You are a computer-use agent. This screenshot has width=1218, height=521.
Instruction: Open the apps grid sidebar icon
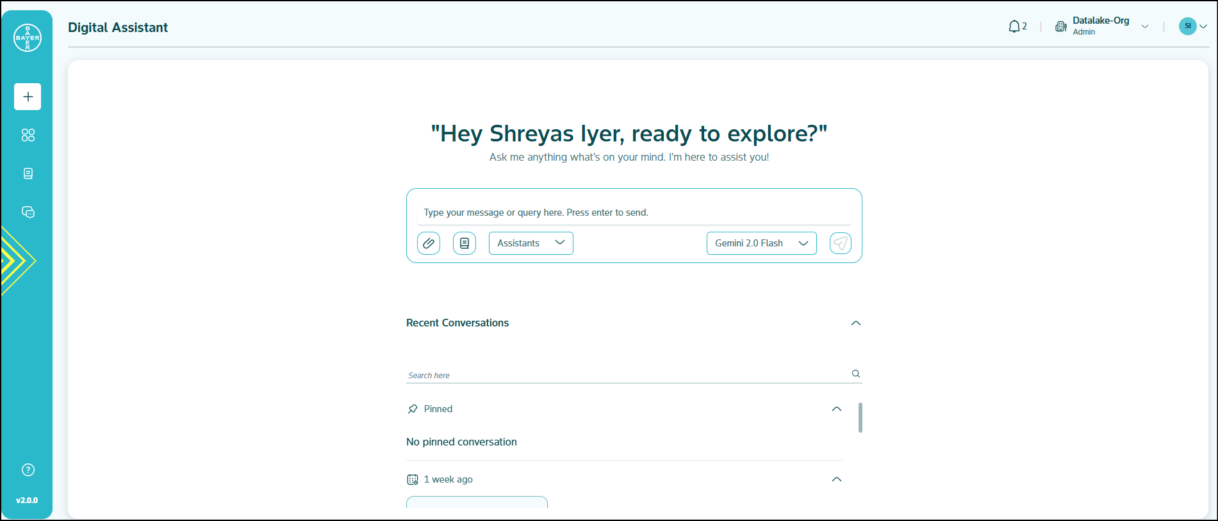28,135
